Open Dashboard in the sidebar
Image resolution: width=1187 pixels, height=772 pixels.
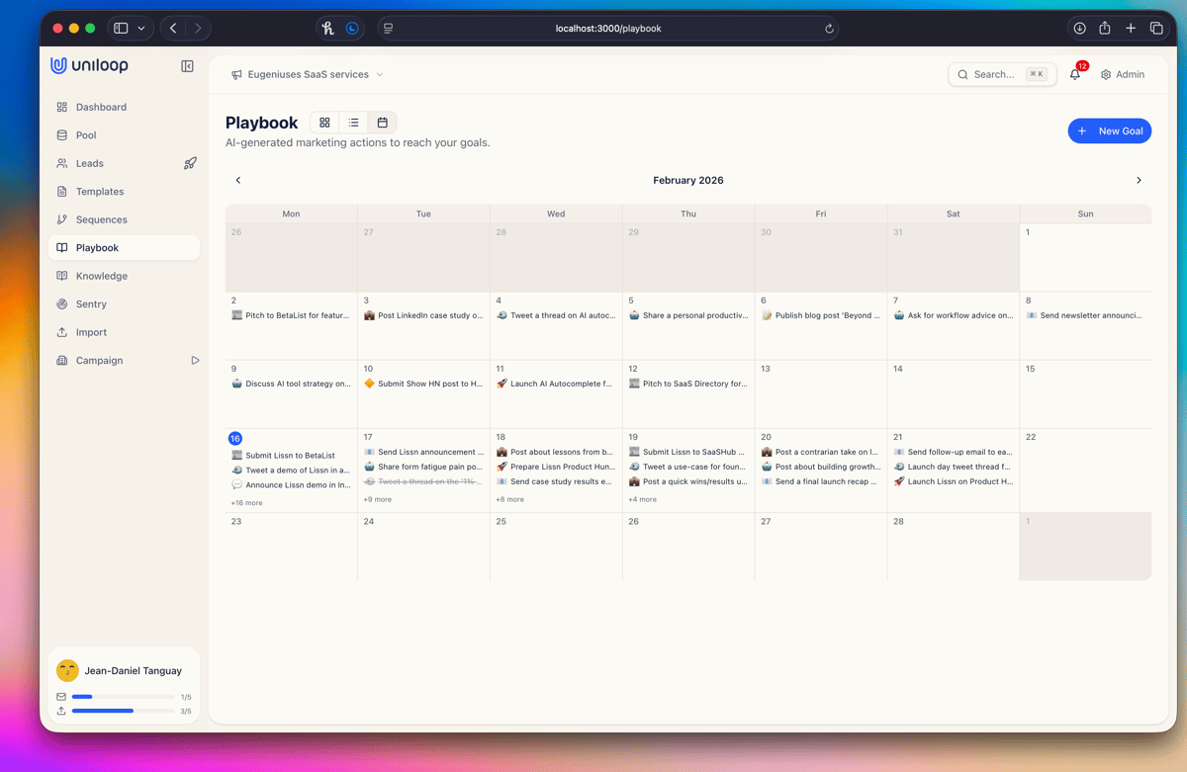tap(124, 107)
